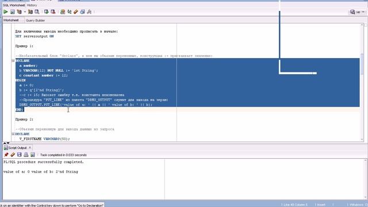Open the SQL History clock icon

pos(82,11)
